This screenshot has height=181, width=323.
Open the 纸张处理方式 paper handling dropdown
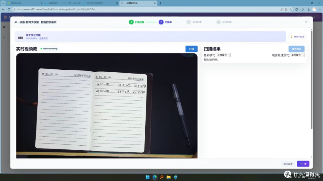click(297, 55)
